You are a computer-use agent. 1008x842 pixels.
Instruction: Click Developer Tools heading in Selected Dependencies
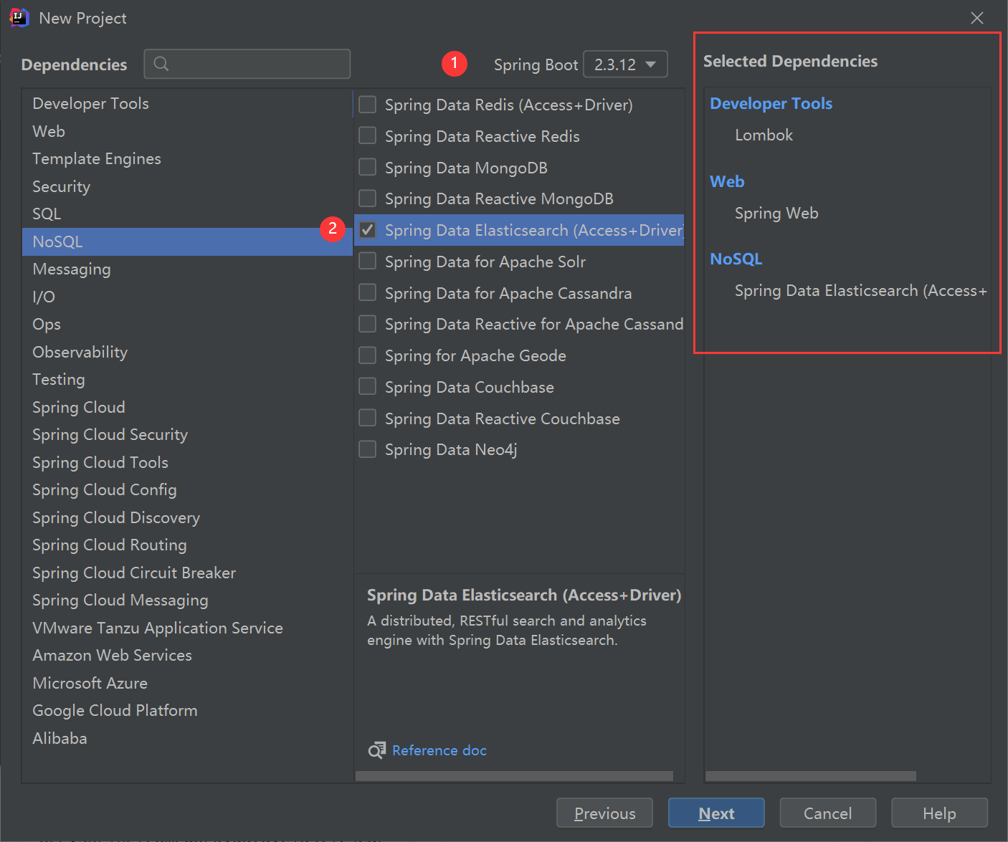point(771,103)
